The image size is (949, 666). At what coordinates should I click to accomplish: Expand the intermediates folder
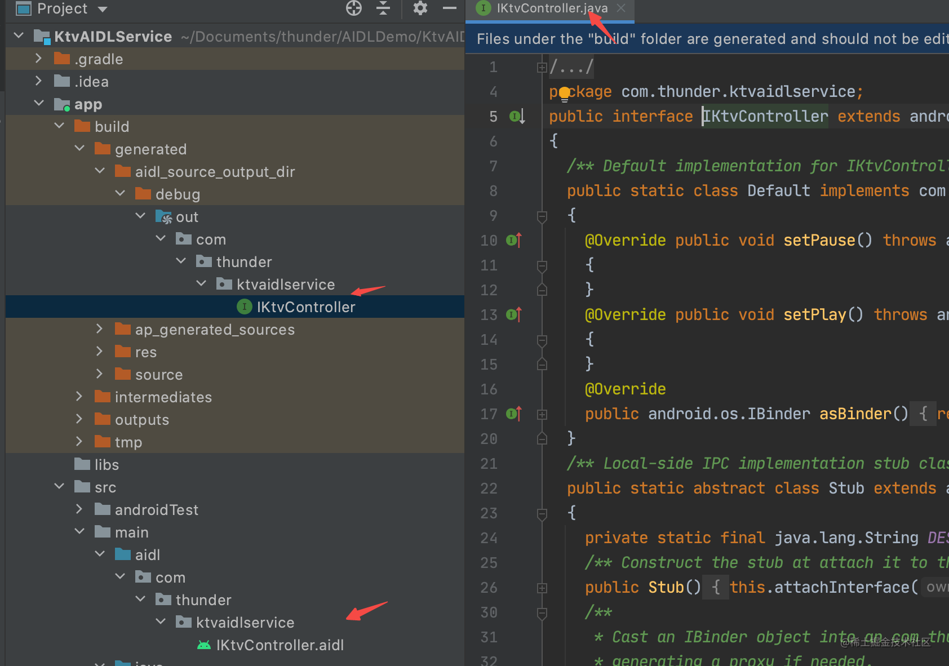79,397
